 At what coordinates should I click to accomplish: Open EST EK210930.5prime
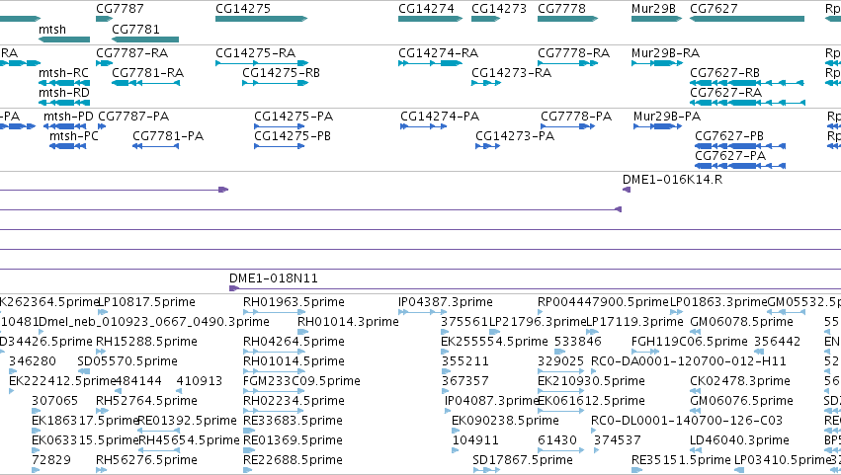click(591, 381)
